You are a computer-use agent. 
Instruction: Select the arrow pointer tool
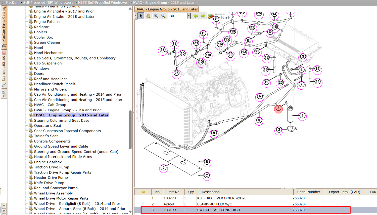click(141, 16)
